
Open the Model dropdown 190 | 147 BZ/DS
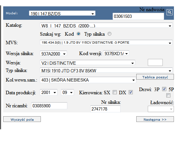point(62,13)
